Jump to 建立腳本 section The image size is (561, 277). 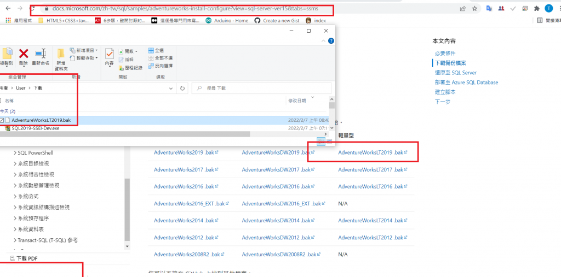coord(445,92)
